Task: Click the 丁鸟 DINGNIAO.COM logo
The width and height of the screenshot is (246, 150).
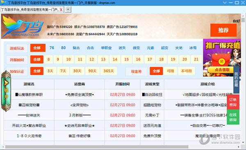Action: click(23, 26)
